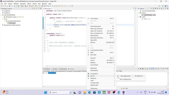Screen dimensions: 169x95
Task: Maximize the Outline view
Action: point(168,8)
